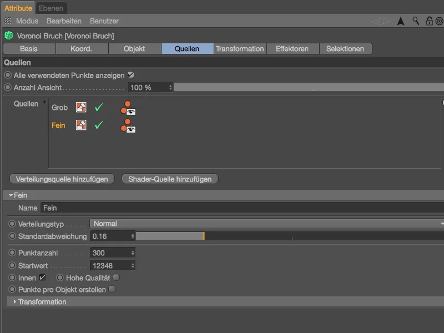
Task: Click the Anzahl Ansicht 100 % field
Action: tap(150, 88)
